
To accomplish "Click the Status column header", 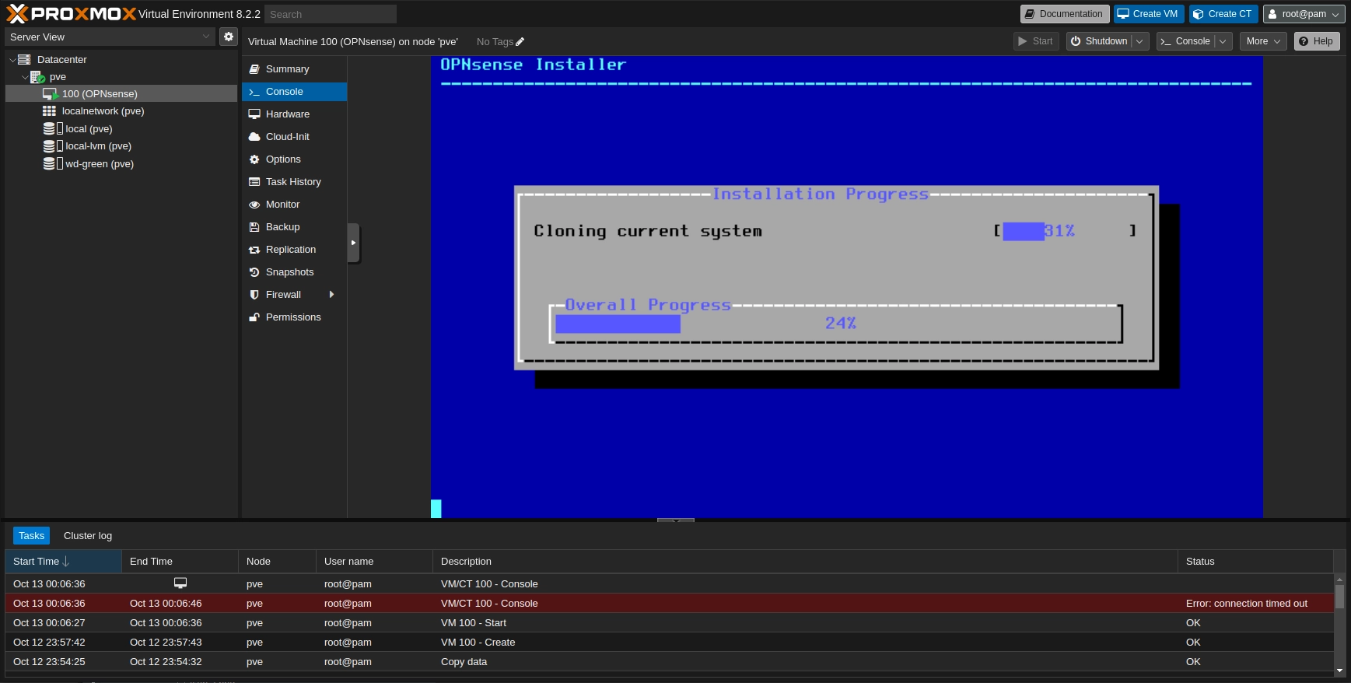I will click(1255, 562).
